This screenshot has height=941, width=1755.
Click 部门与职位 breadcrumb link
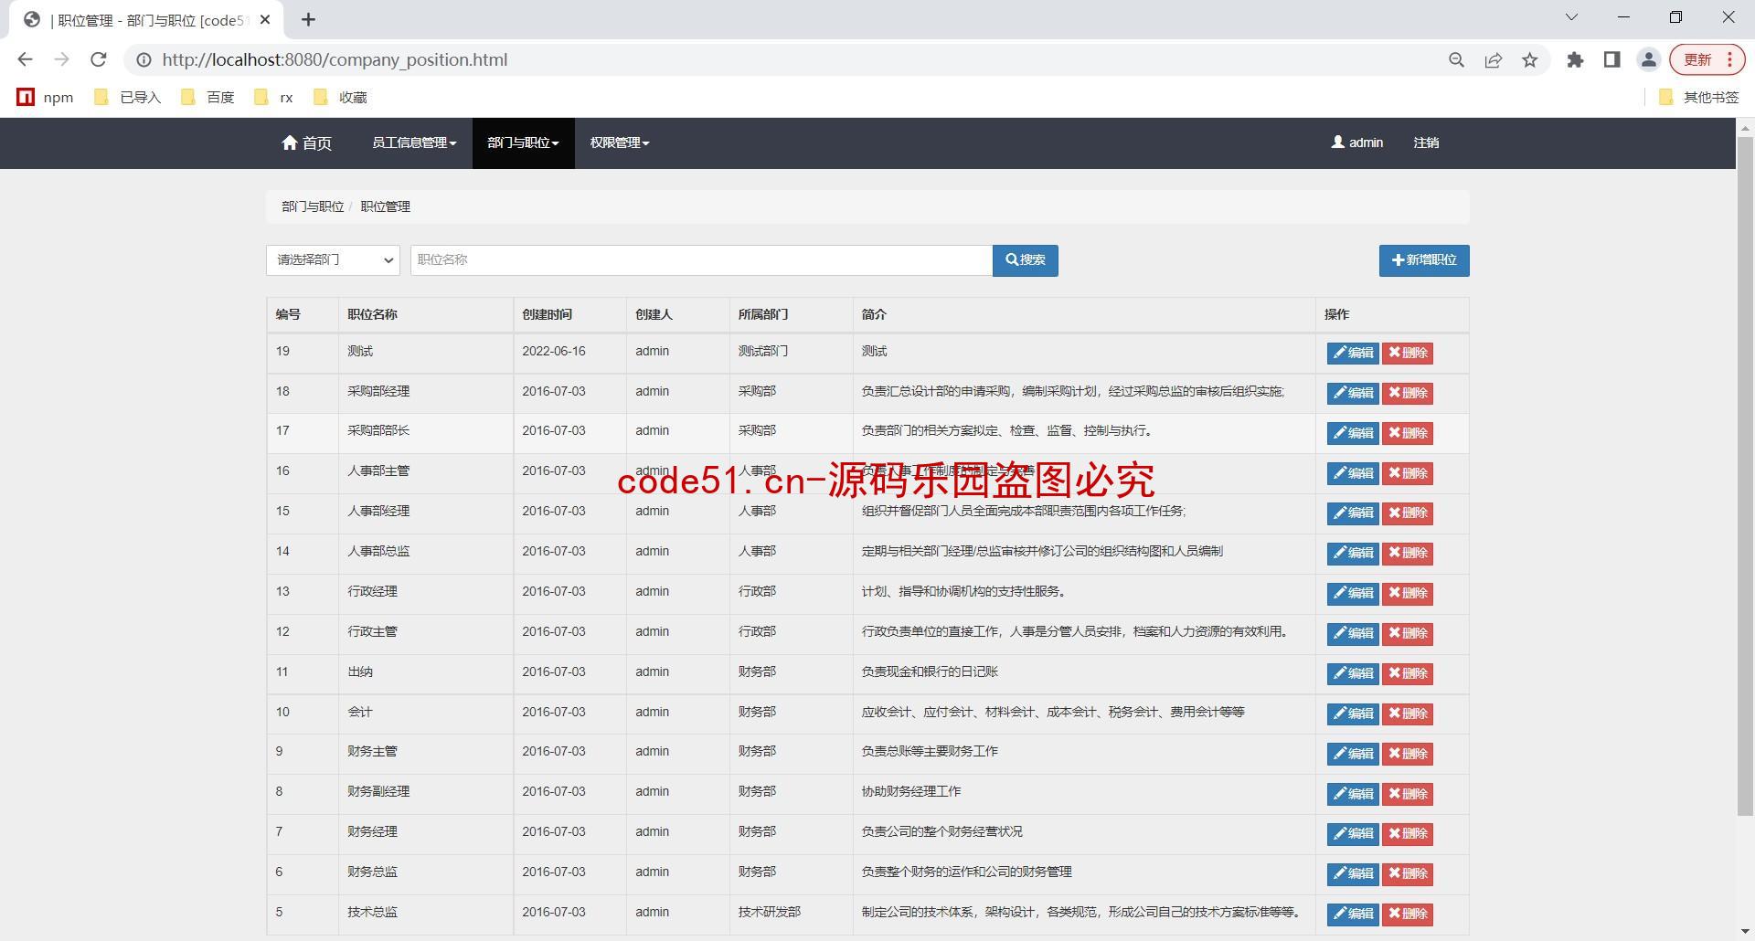pyautogui.click(x=313, y=206)
